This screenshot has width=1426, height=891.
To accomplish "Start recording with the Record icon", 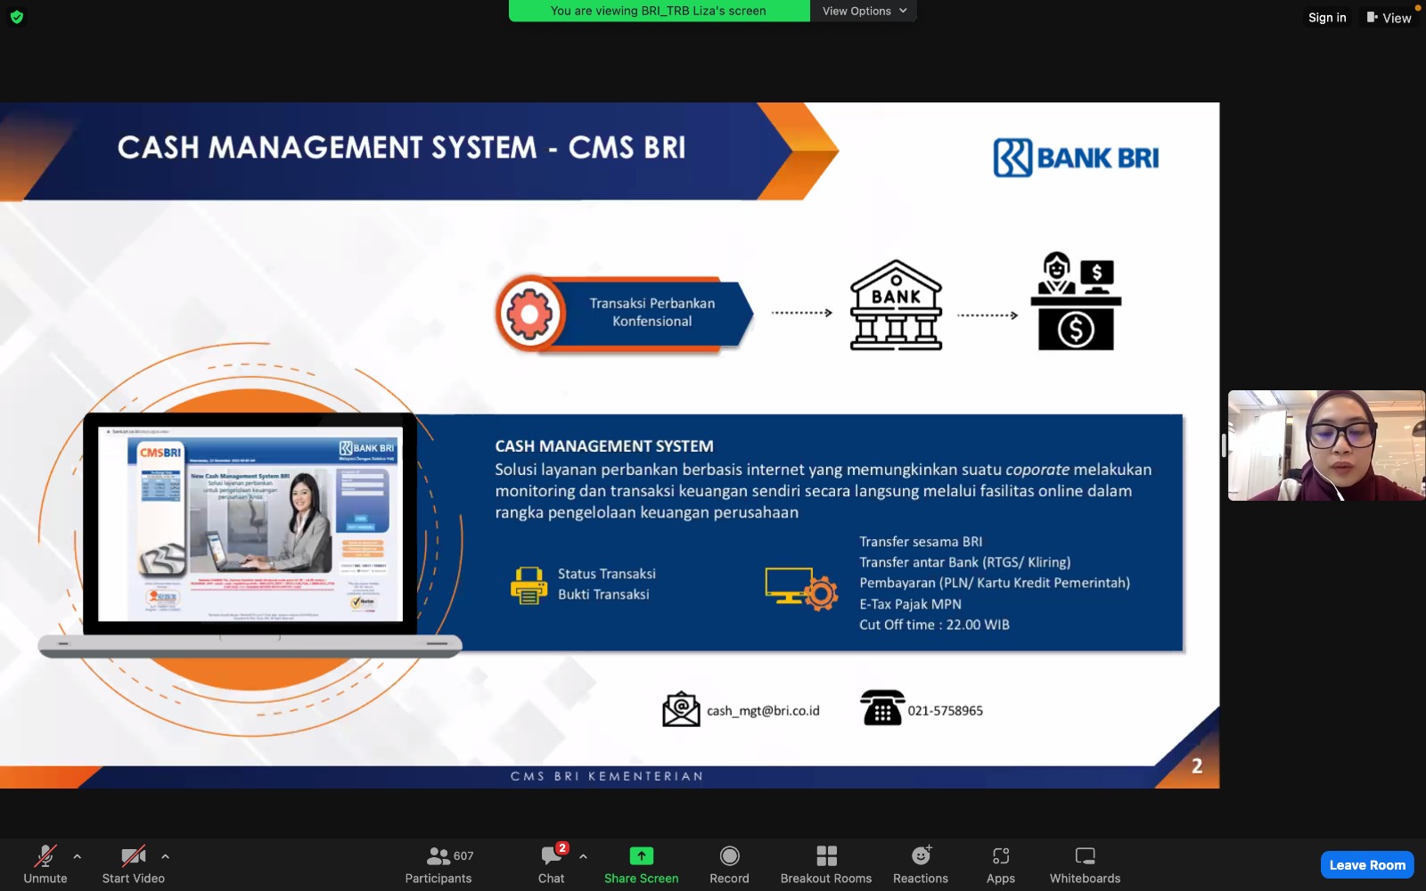I will pyautogui.click(x=729, y=857).
